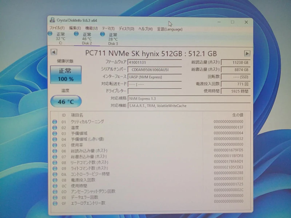
Task: Select status circle for Disk 2
Action: coord(76,34)
